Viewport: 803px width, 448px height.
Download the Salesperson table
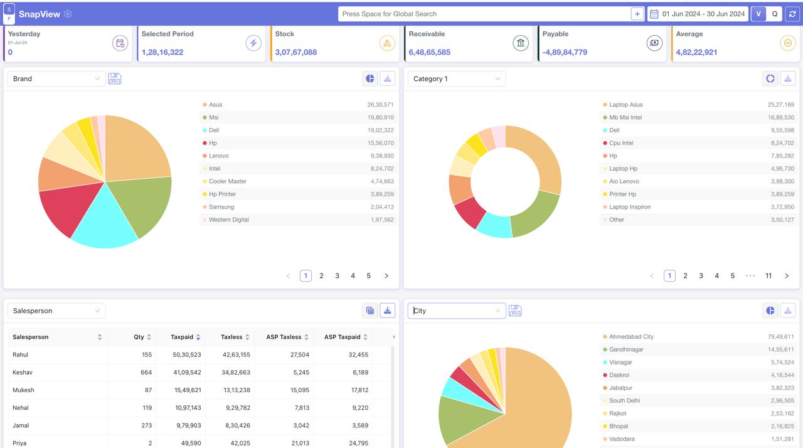click(x=388, y=311)
